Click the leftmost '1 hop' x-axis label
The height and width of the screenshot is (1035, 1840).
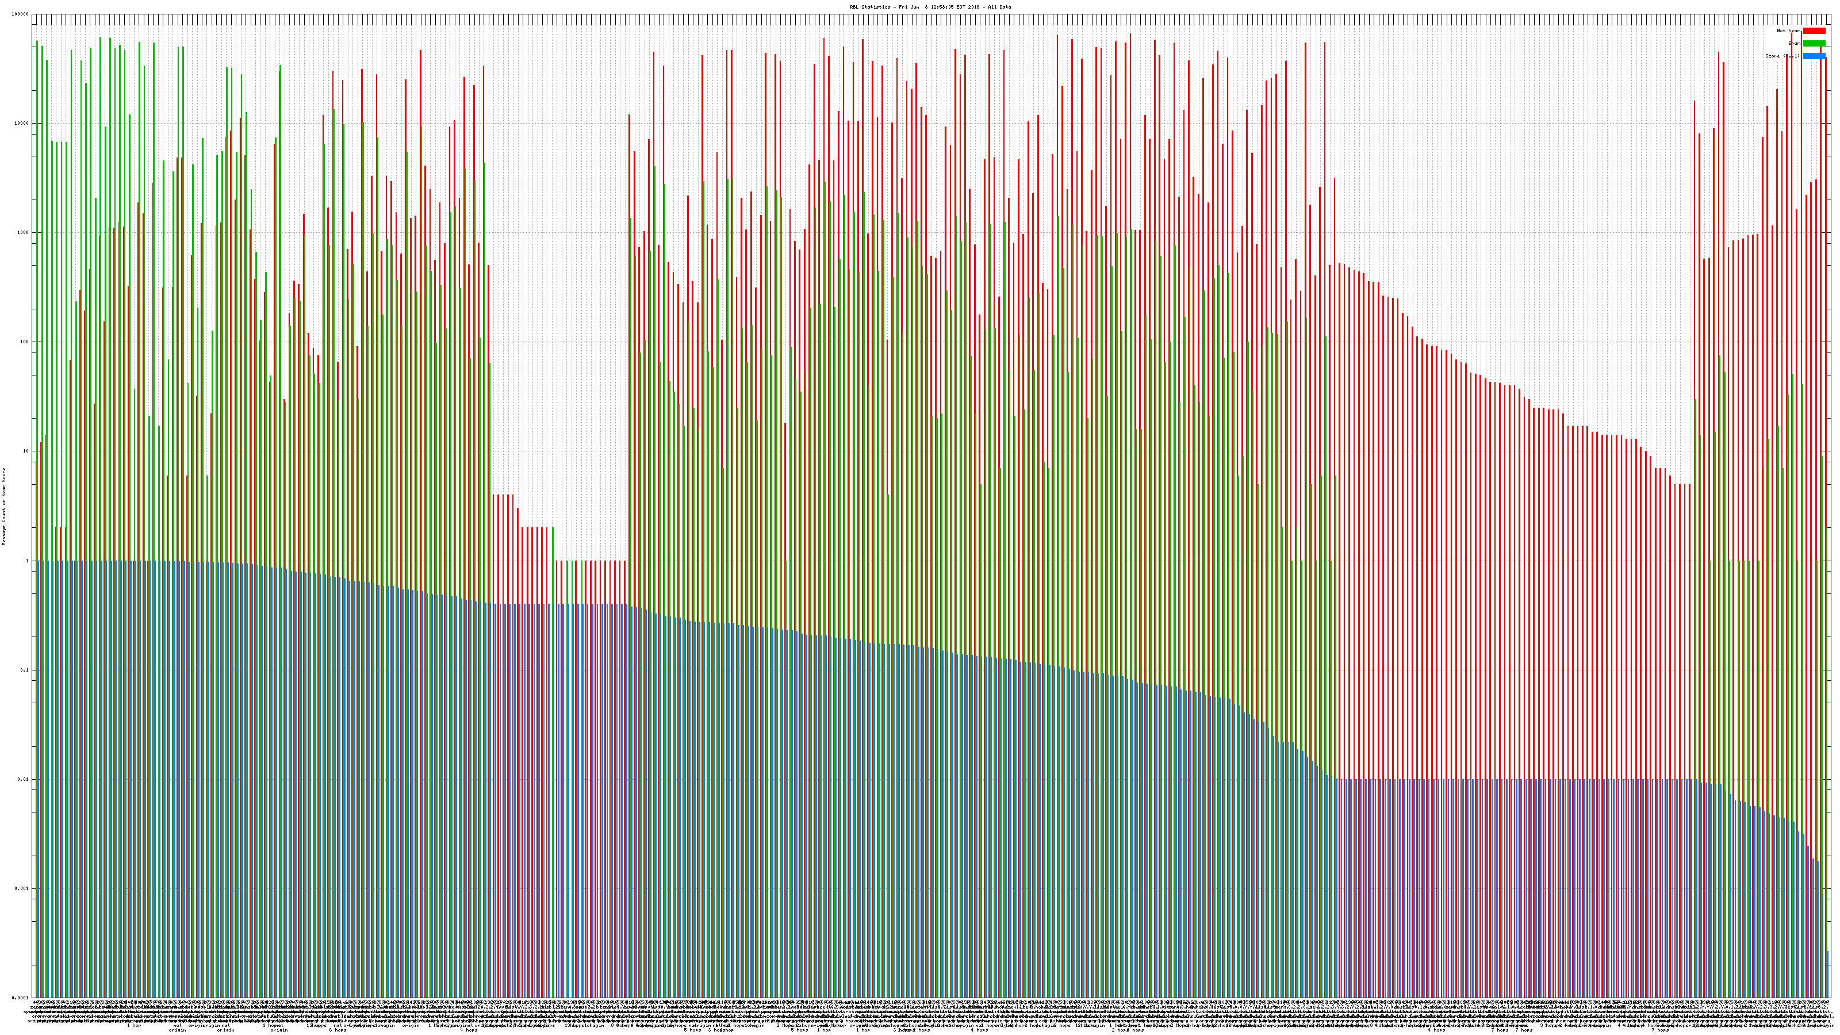133,1026
